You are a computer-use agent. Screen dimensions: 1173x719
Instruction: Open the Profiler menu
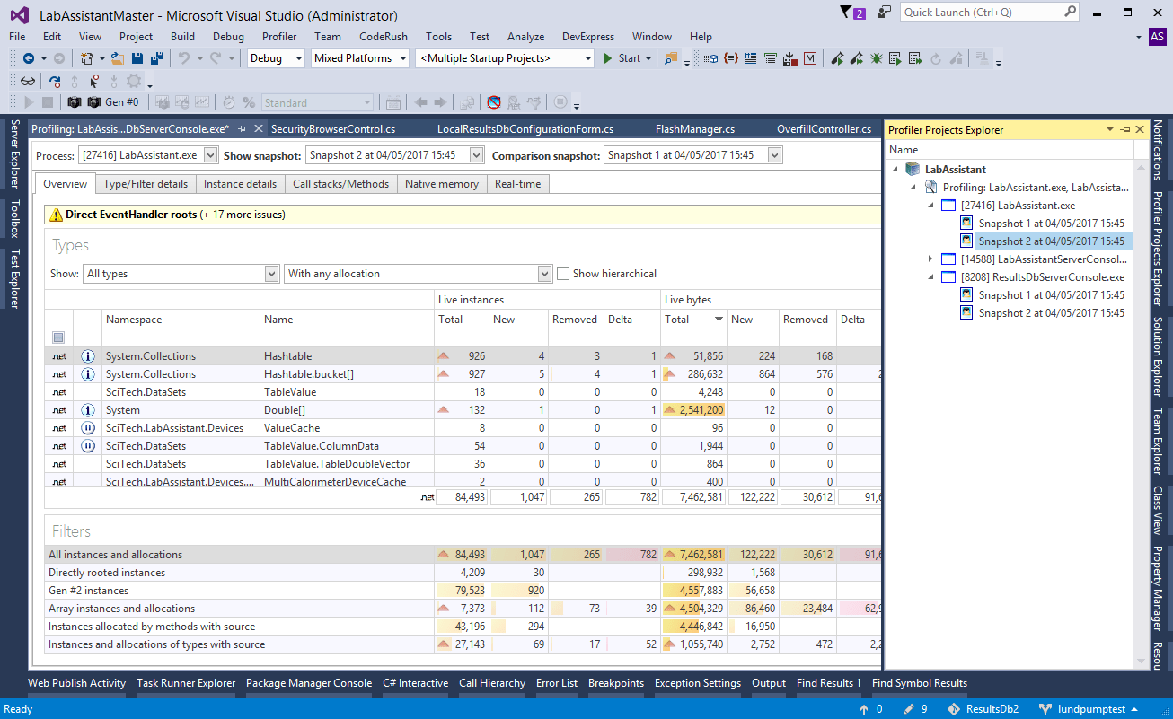click(278, 37)
